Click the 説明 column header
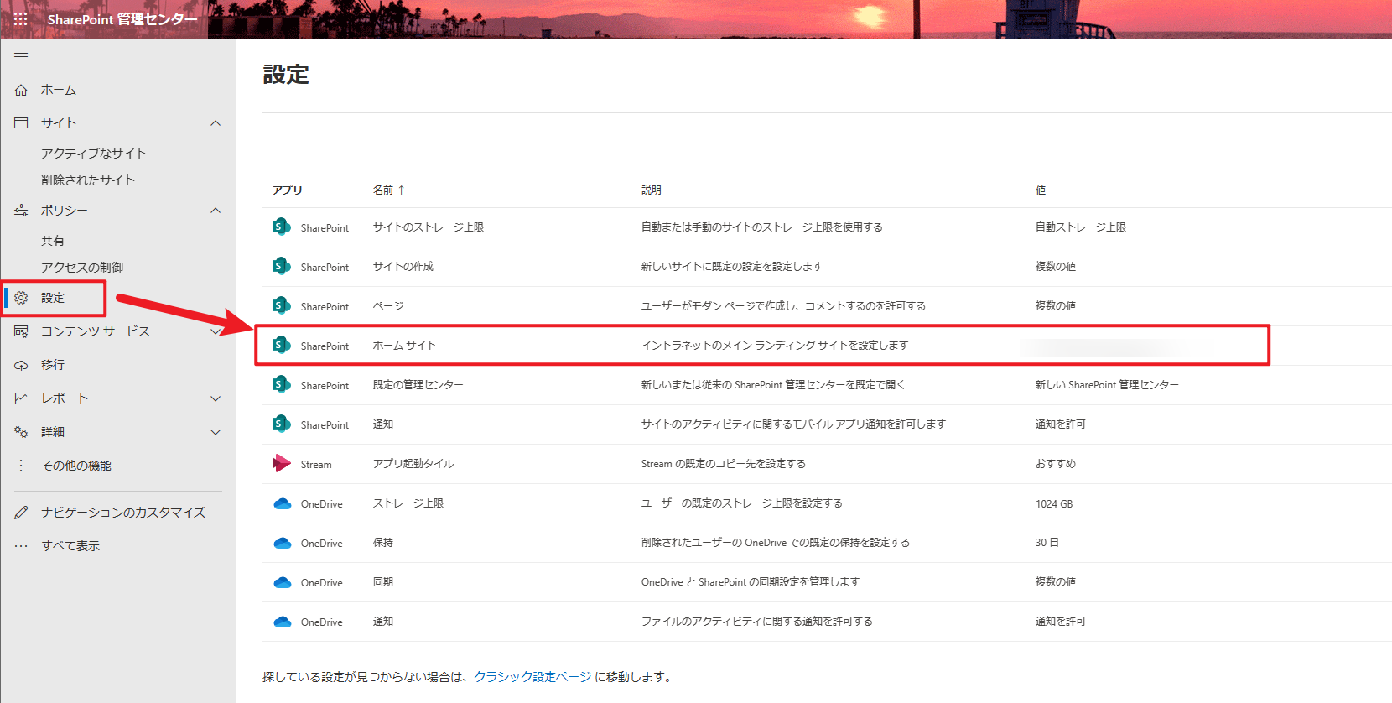This screenshot has height=703, width=1392. pyautogui.click(x=652, y=190)
